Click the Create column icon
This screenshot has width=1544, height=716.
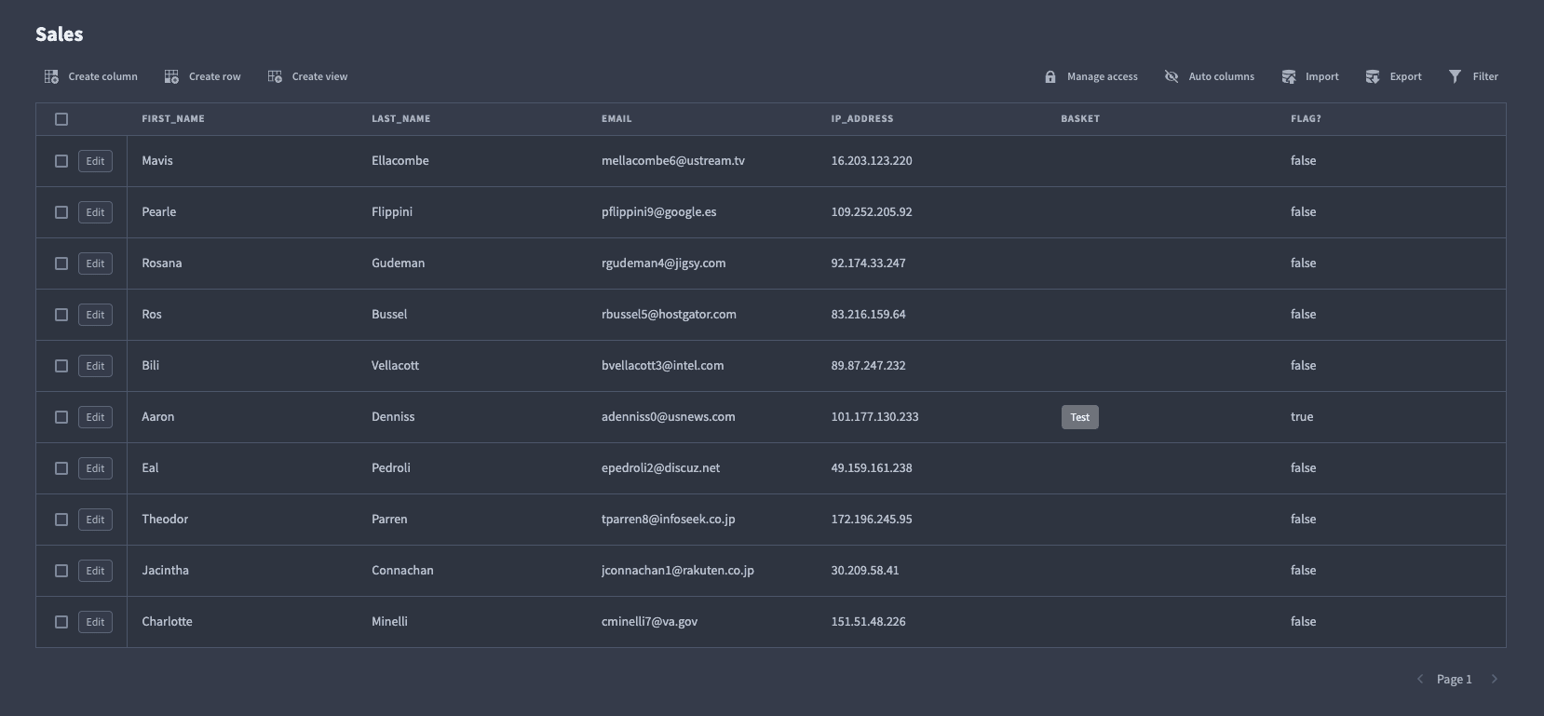(x=51, y=76)
